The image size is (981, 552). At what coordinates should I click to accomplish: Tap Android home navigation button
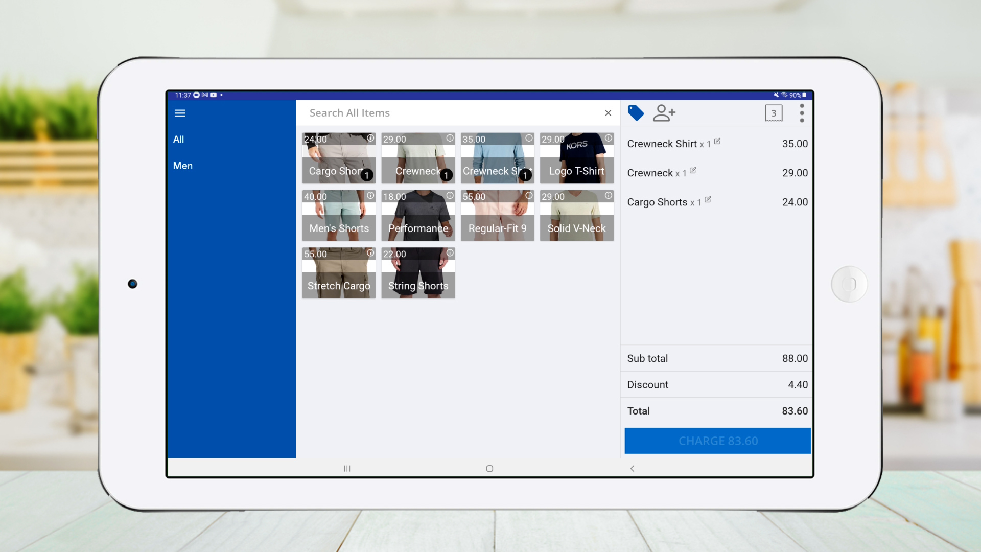coord(489,468)
